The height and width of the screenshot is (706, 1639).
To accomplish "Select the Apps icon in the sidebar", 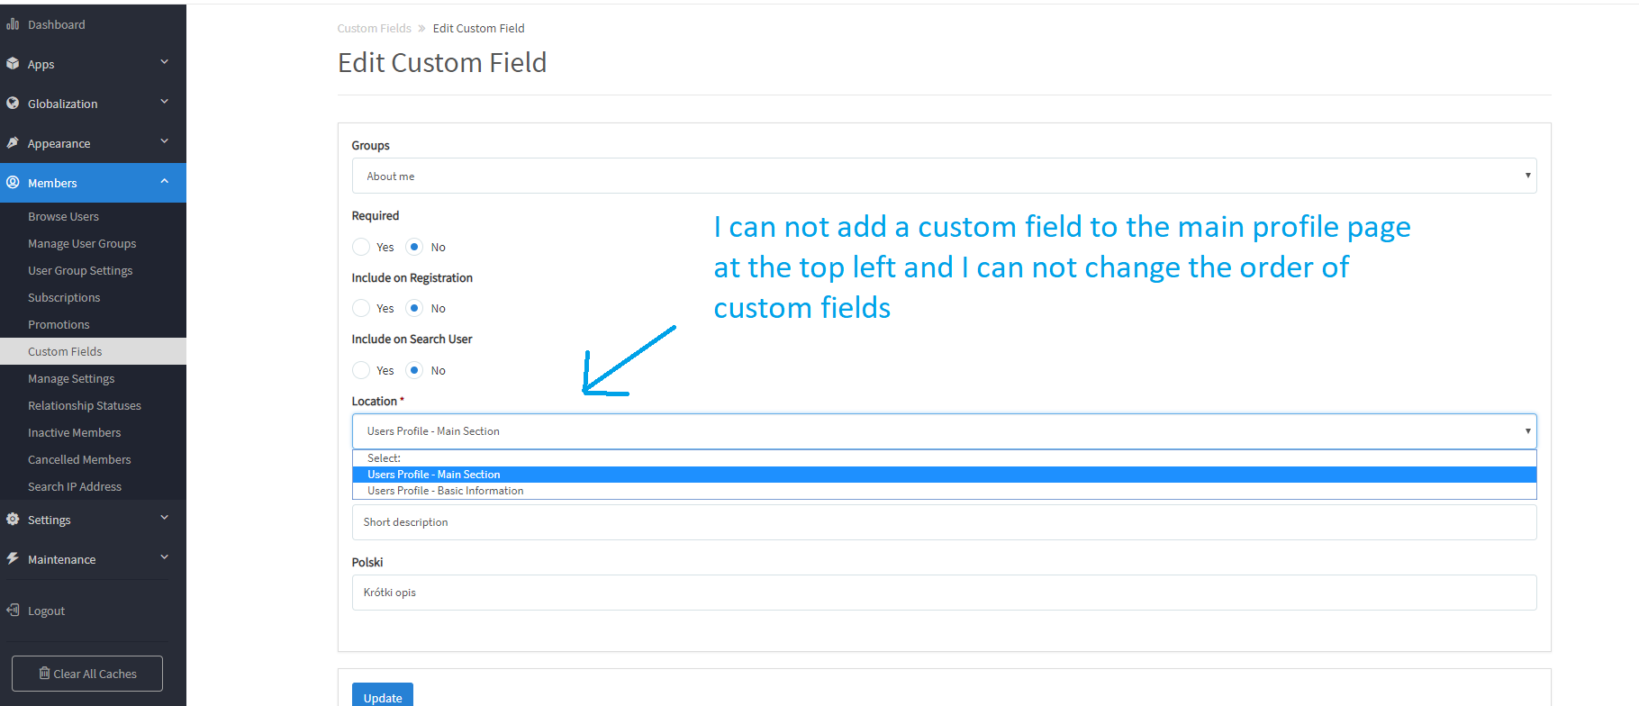I will click(x=14, y=63).
